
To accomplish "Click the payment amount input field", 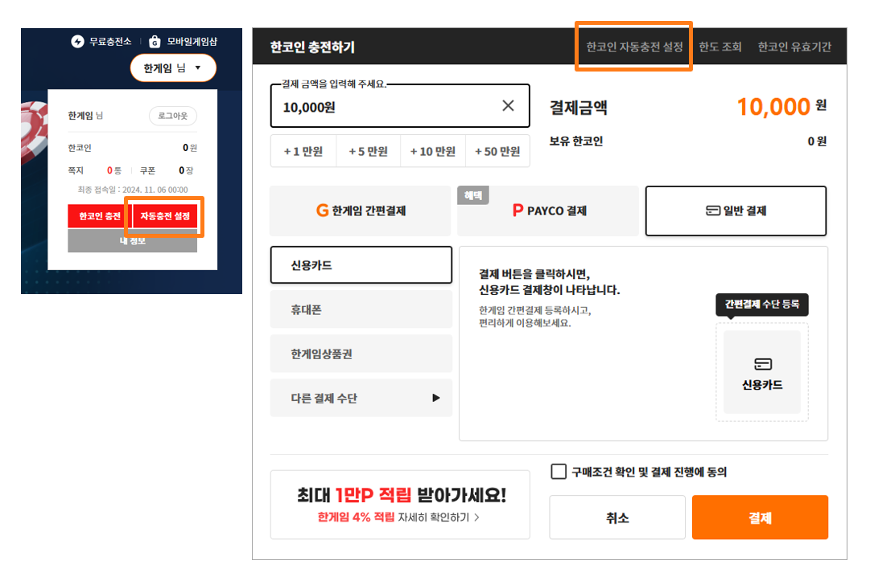I will 400,106.
